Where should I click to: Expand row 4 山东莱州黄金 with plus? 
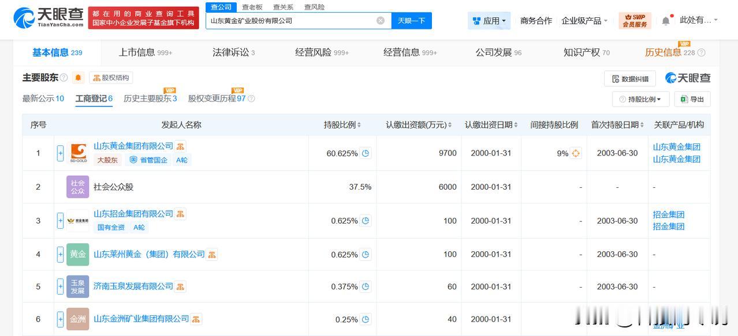pos(60,254)
